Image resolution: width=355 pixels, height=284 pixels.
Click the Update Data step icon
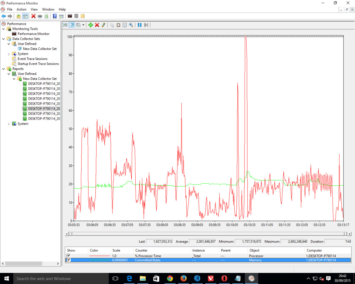146,25
